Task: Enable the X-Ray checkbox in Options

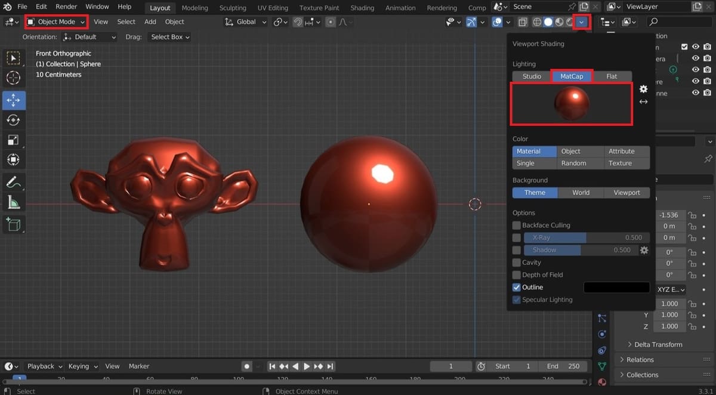Action: [517, 237]
